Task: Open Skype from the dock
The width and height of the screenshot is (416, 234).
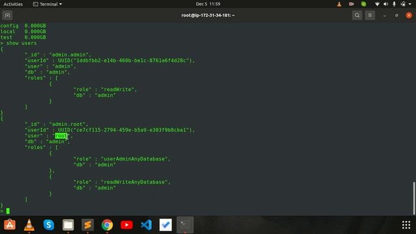Action: click(x=49, y=225)
